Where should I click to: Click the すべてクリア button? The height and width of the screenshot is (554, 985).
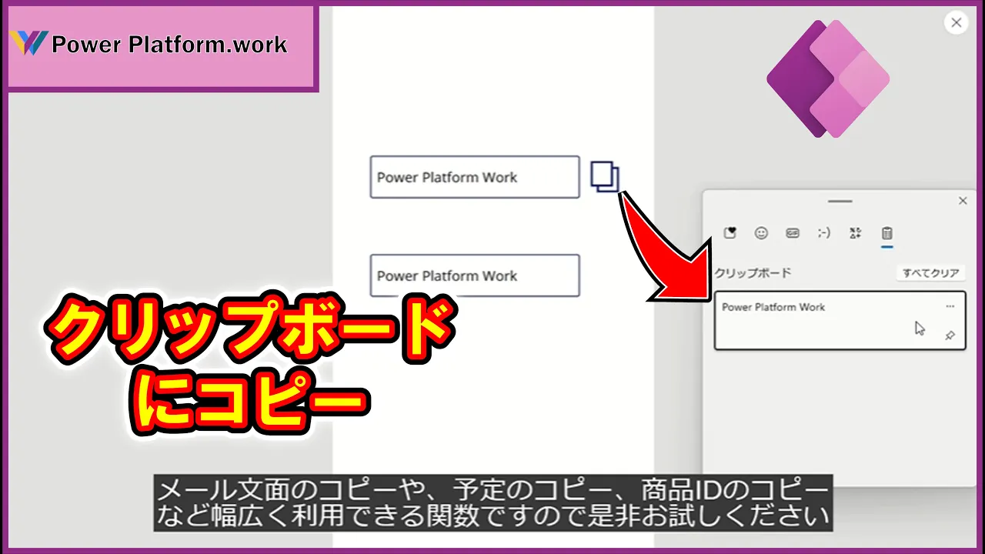pyautogui.click(x=930, y=273)
